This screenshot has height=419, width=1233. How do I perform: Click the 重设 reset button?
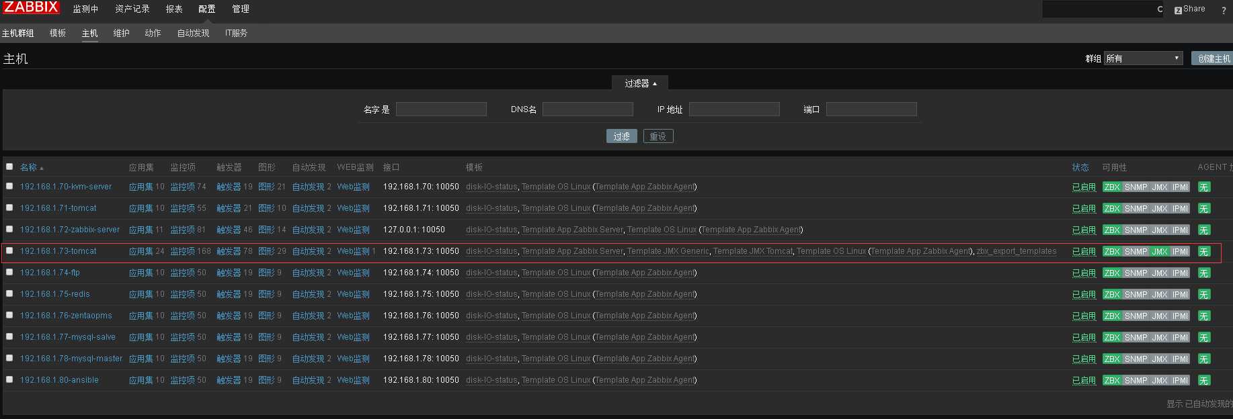tap(658, 136)
